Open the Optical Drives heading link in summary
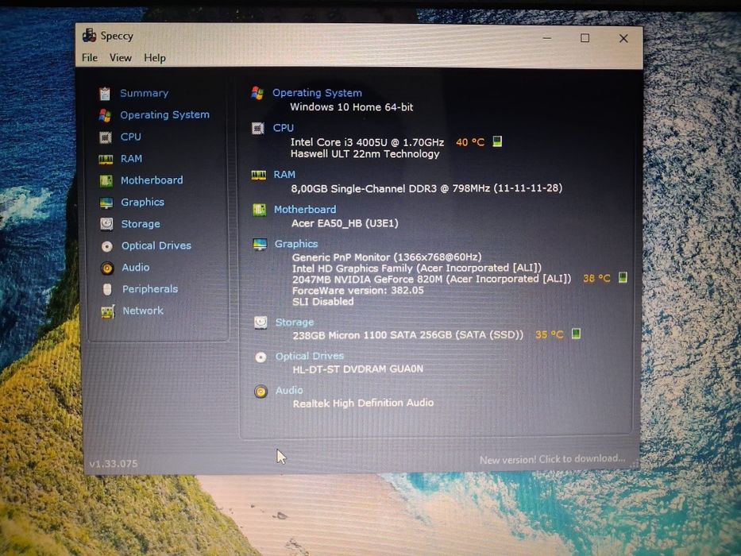 click(x=310, y=356)
